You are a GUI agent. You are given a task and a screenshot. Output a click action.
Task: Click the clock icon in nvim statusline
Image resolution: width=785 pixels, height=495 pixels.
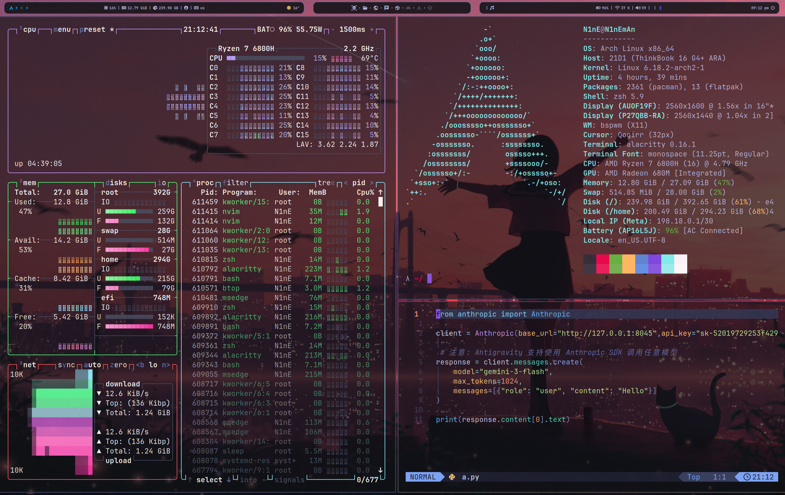pos(747,477)
